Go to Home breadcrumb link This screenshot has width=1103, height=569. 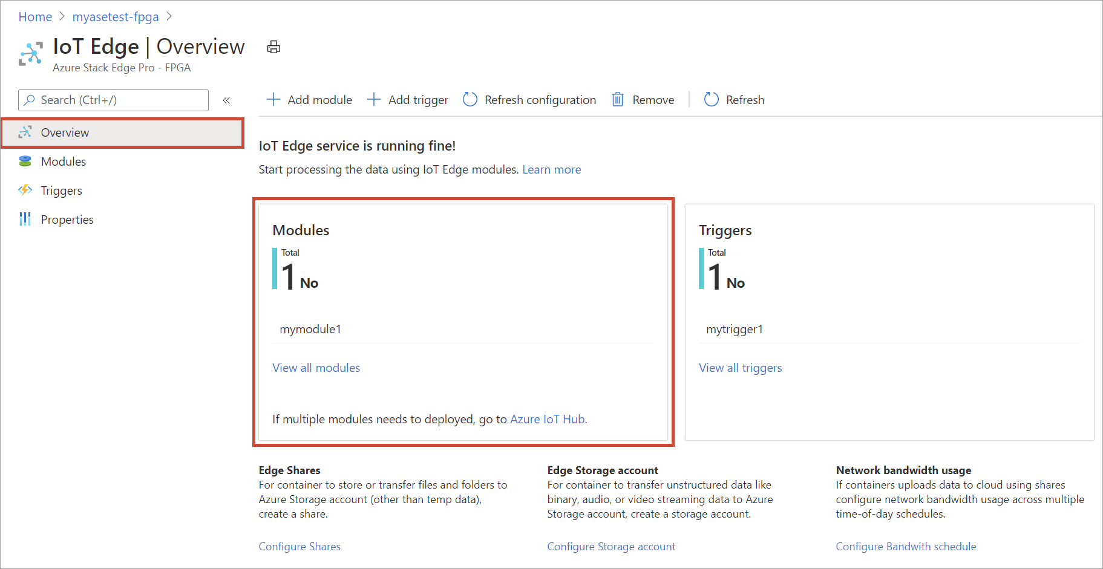coord(35,17)
